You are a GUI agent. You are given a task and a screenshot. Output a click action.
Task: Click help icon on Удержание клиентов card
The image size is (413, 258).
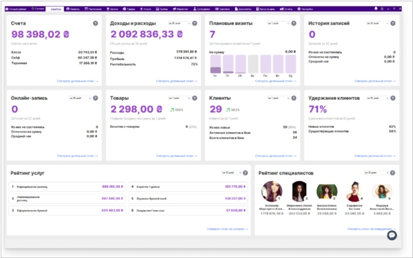(x=393, y=98)
